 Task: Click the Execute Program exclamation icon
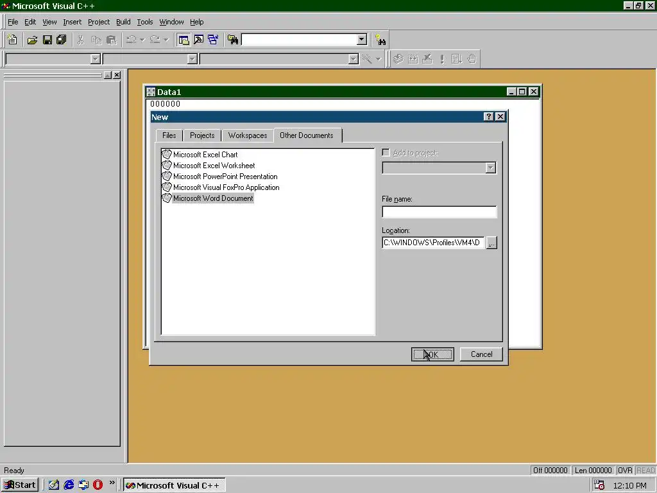click(443, 59)
